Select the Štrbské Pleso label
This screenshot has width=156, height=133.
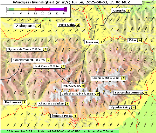tap(62, 116)
